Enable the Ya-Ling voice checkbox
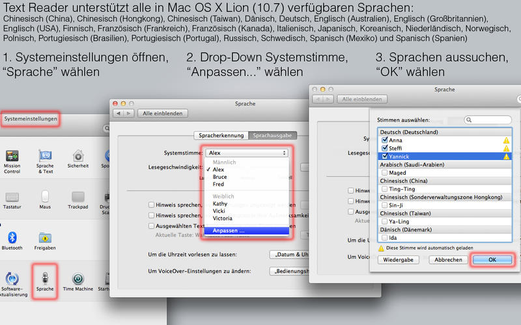Screen dimensions: 521x325 385,221
